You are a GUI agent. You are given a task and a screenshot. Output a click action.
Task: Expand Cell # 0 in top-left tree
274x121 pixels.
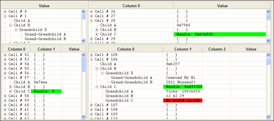tap(5, 11)
